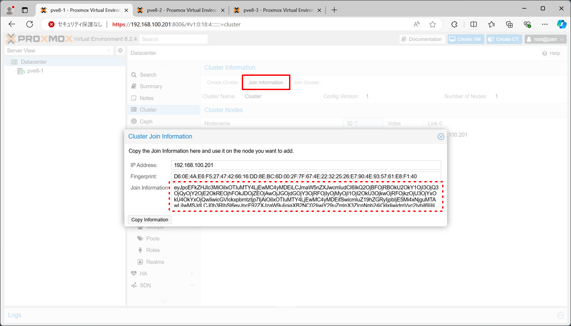The width and height of the screenshot is (571, 326).
Task: Open the Edge Copilot sidebar icon
Action: [x=561, y=25]
